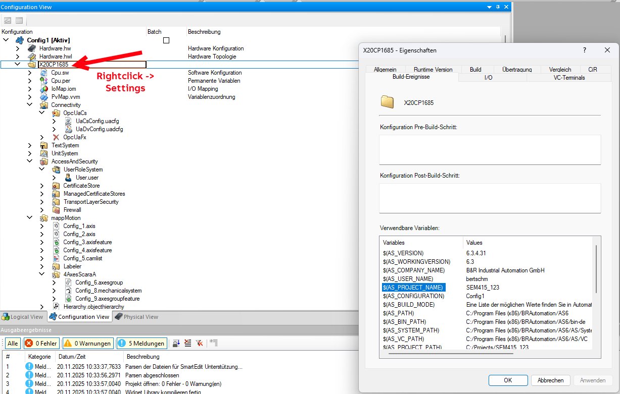
Task: Tick the Batch checkbox for Config1
Action: pyautogui.click(x=166, y=40)
